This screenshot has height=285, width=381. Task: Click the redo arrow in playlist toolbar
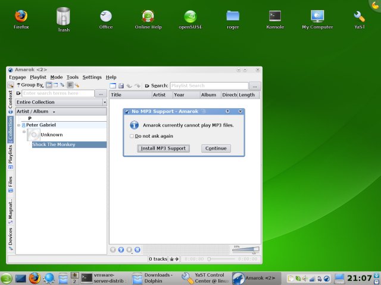138,85
